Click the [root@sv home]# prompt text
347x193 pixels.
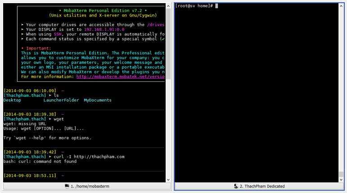194,6
